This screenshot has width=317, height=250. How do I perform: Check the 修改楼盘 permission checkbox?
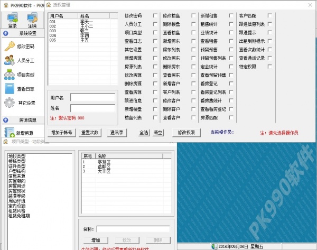point(193,15)
